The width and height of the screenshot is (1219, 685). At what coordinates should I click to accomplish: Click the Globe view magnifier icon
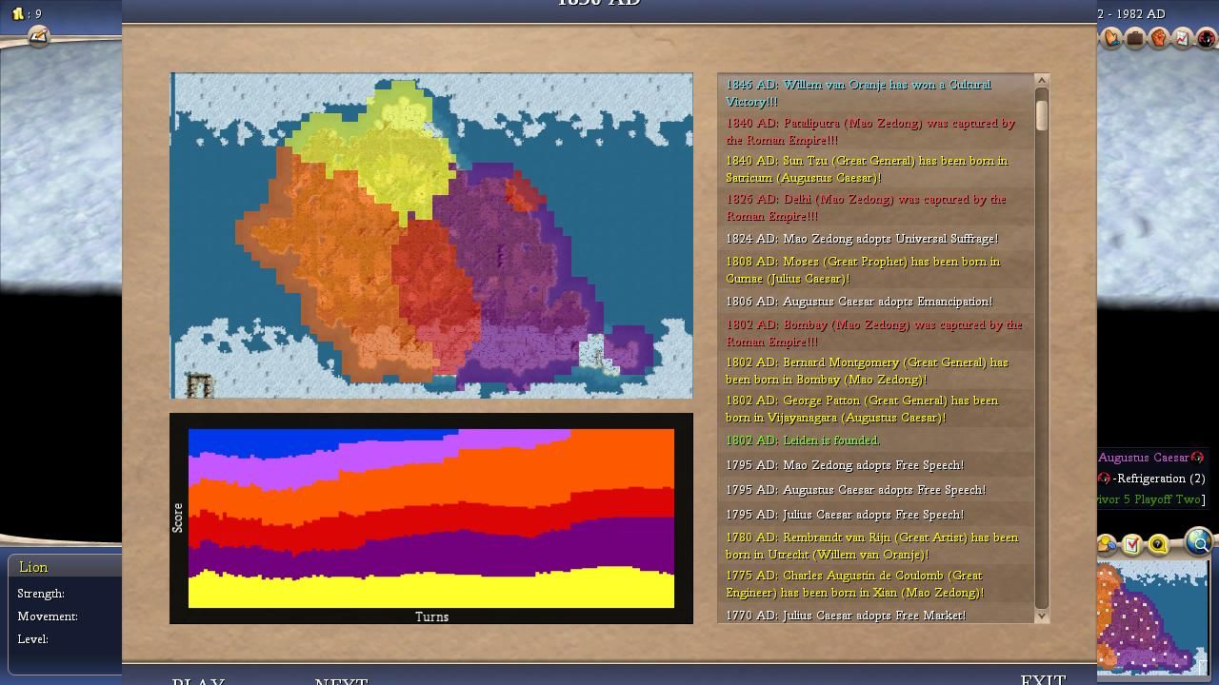coord(1199,542)
